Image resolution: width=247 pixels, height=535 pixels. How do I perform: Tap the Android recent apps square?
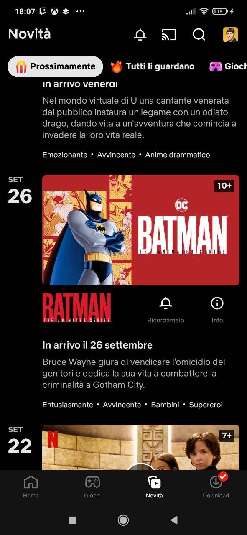click(x=72, y=520)
